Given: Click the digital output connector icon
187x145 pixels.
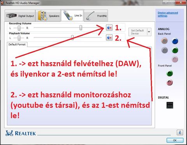Looking at the screenshot, I should 170,105.
